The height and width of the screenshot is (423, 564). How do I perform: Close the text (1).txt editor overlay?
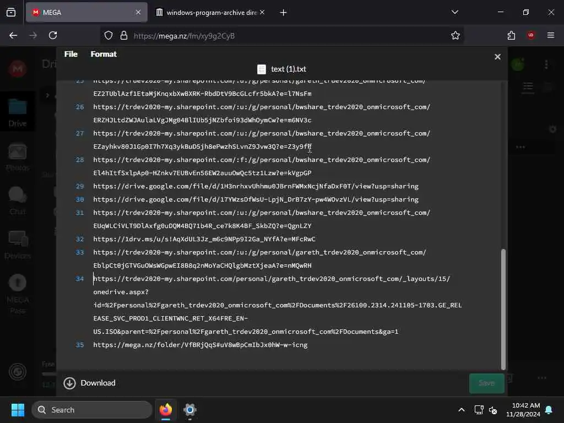click(x=497, y=57)
